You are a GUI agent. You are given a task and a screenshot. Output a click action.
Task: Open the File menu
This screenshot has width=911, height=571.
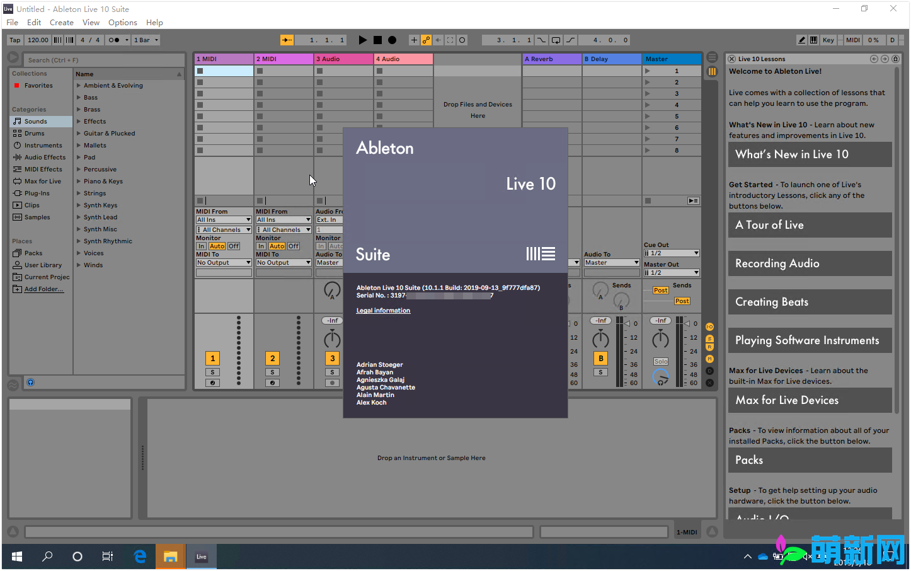(x=12, y=22)
